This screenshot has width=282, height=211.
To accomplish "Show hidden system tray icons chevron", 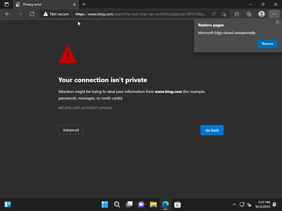I will tap(234, 204).
